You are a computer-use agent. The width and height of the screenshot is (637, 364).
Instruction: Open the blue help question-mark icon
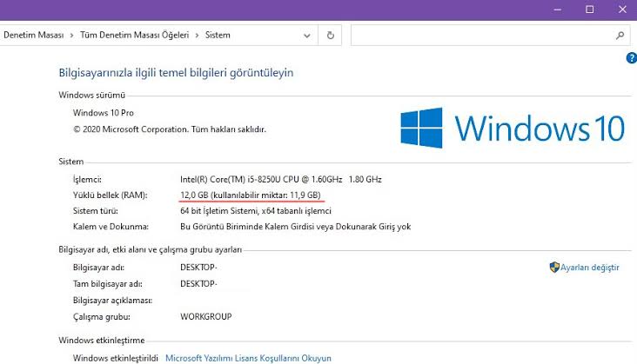point(631,58)
